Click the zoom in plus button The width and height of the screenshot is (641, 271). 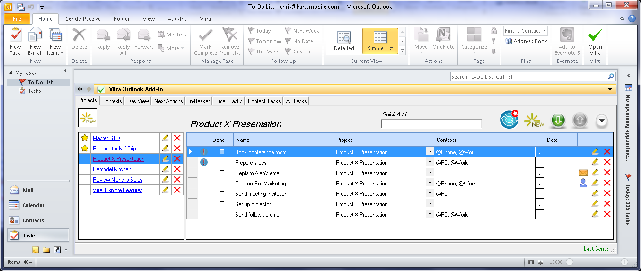click(x=624, y=262)
